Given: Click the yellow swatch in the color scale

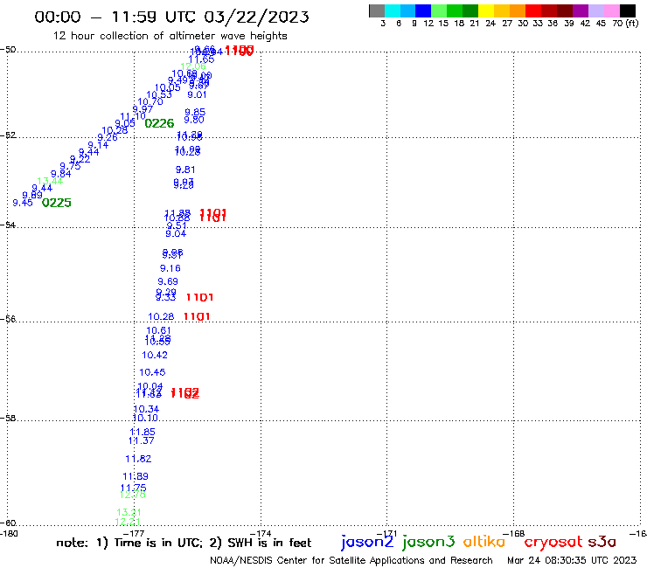Looking at the screenshot, I should [x=486, y=10].
